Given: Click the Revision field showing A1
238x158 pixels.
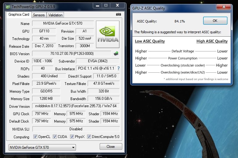Looking at the screenshot, I should pyautogui.click(x=85, y=31).
